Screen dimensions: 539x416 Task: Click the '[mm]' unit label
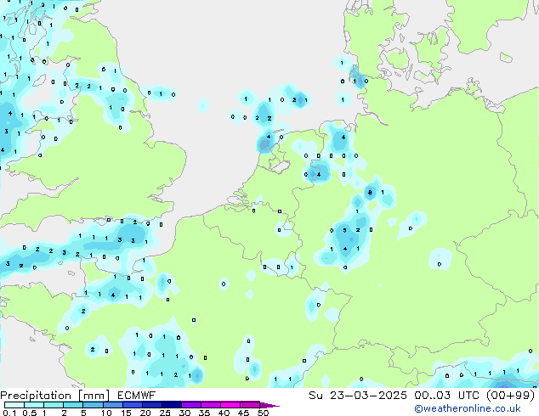pos(94,396)
